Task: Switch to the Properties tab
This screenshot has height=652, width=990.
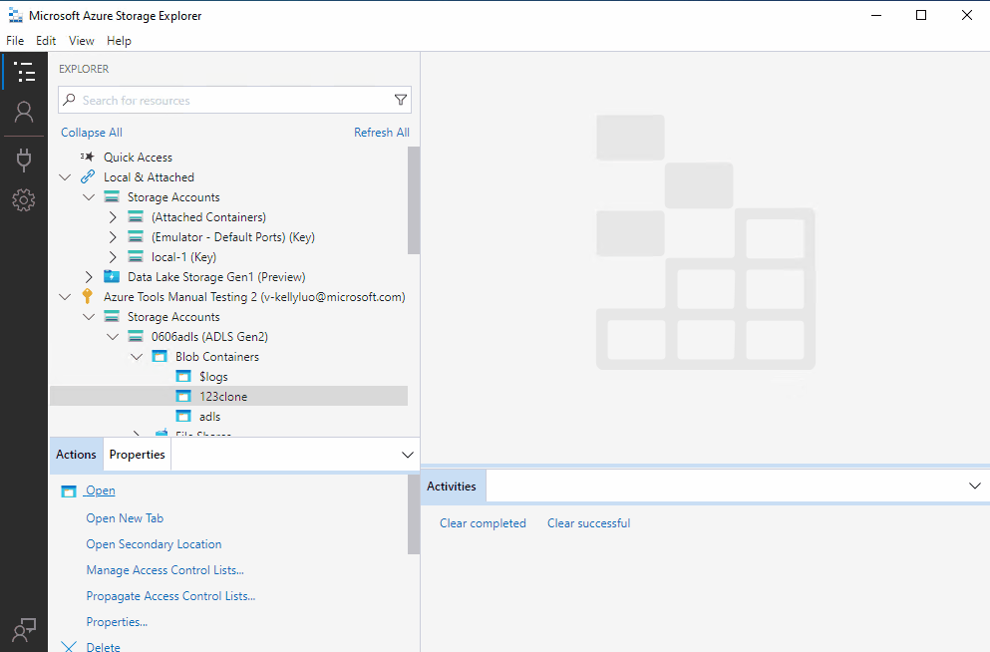Action: [136, 454]
